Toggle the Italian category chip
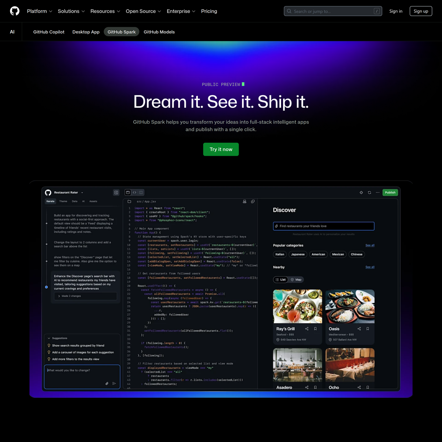 (x=280, y=254)
